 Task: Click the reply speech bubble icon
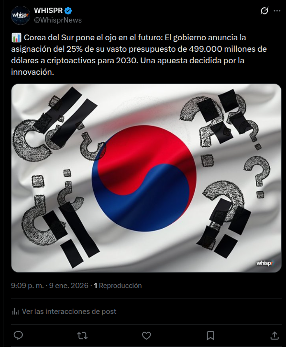point(18,335)
